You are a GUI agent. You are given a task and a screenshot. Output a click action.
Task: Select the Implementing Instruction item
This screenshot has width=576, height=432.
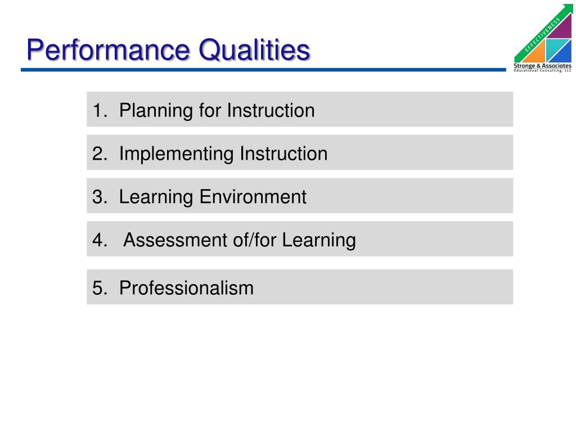pos(300,152)
